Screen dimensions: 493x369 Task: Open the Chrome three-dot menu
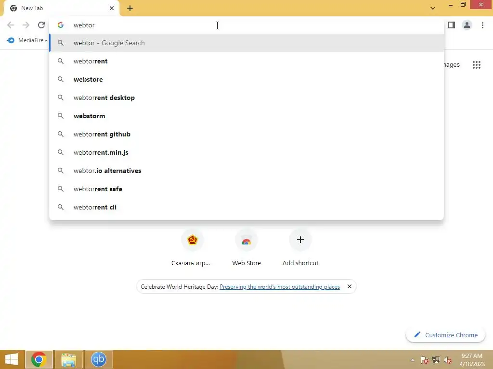(482, 25)
